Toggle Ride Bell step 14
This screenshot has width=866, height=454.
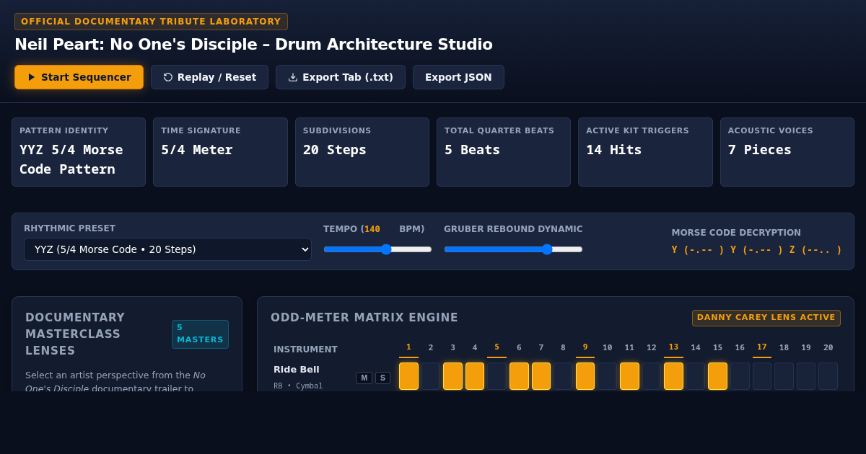696,376
